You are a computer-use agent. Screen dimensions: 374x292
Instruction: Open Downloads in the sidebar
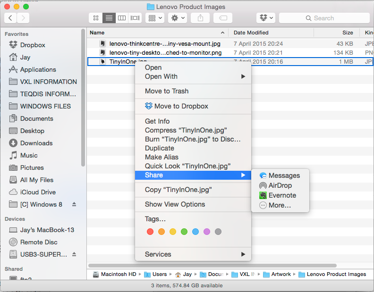(36, 143)
